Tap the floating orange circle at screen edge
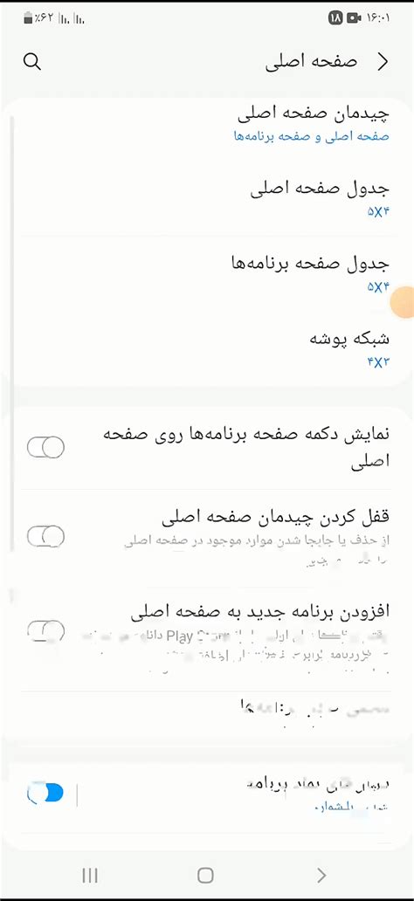This screenshot has width=414, height=901. (x=403, y=302)
